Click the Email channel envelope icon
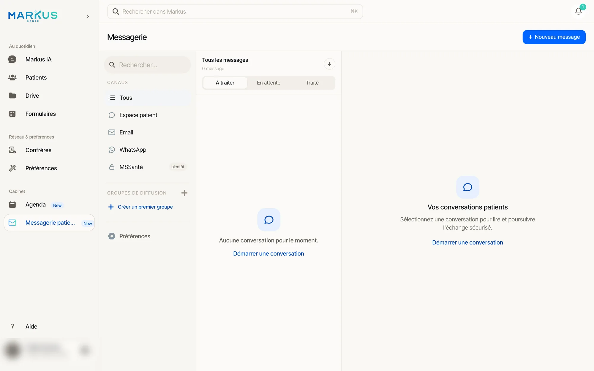 pyautogui.click(x=112, y=132)
